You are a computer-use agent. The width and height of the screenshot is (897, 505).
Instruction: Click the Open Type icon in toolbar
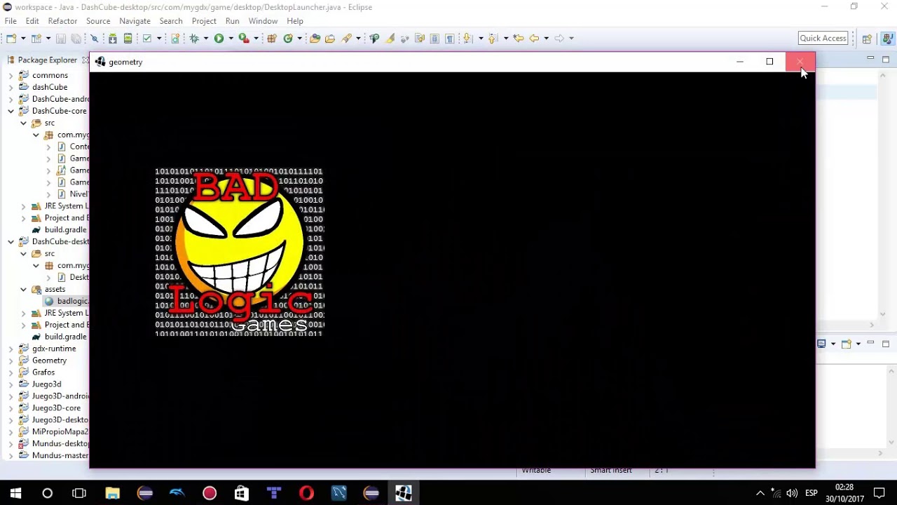pos(315,39)
